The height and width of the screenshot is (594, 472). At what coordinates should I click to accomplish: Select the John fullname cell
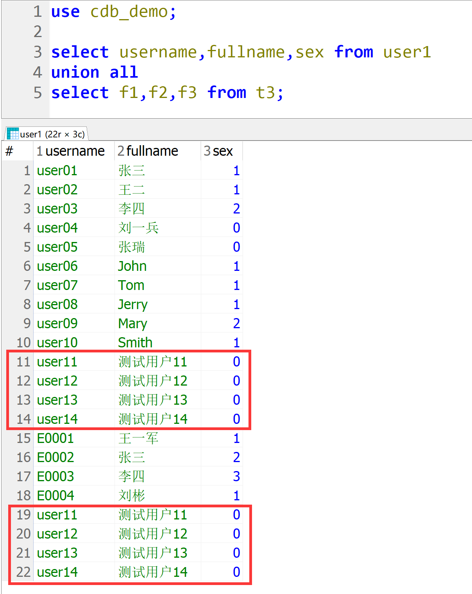point(132,266)
